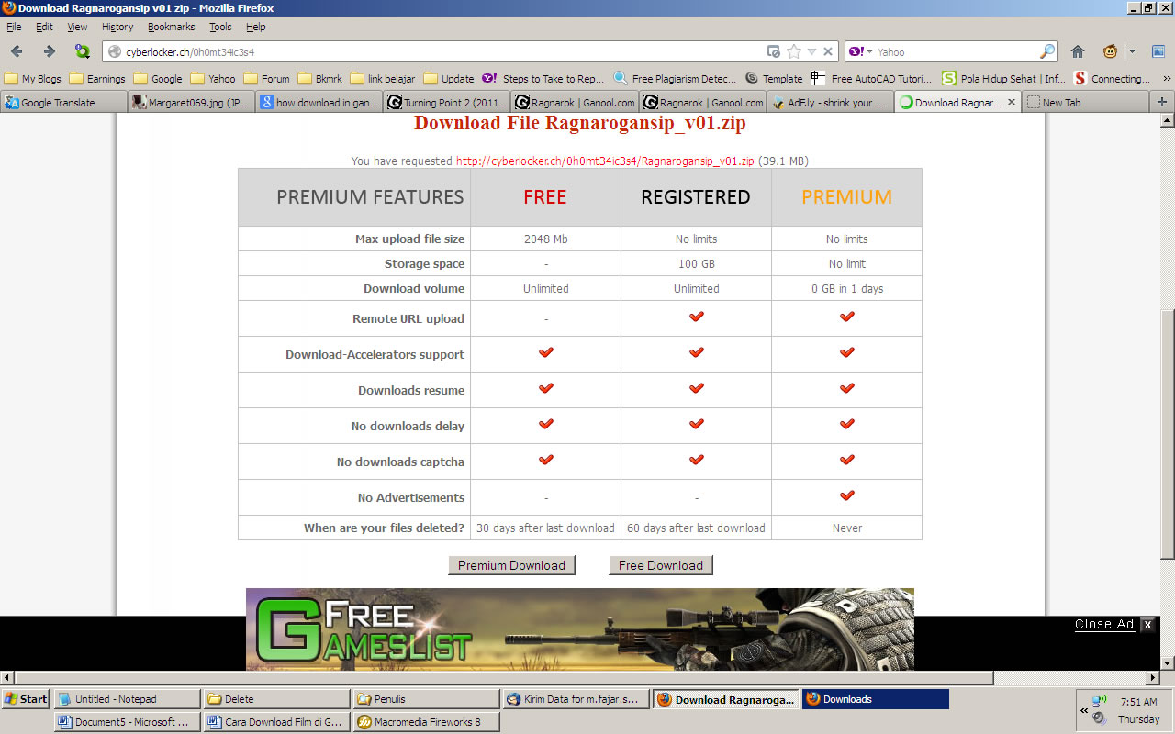Viewport: 1175px width, 734px height.
Task: Open the Connecting... bookmark
Action: (x=1112, y=79)
